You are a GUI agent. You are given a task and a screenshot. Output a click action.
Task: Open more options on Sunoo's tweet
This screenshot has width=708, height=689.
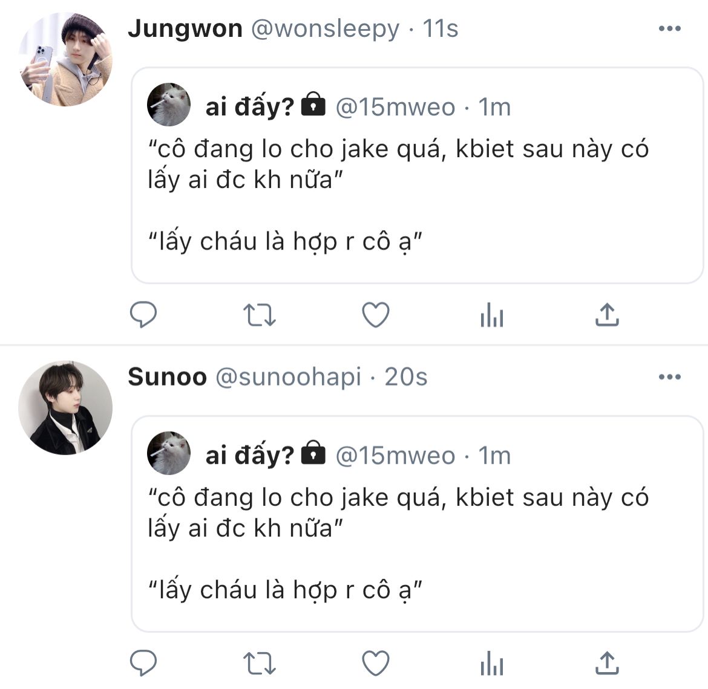coord(669,377)
